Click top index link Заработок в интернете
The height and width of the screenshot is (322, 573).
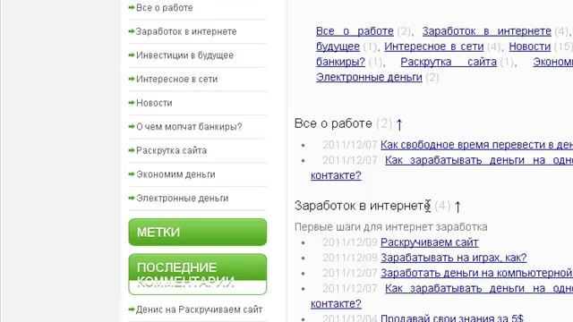(487, 31)
